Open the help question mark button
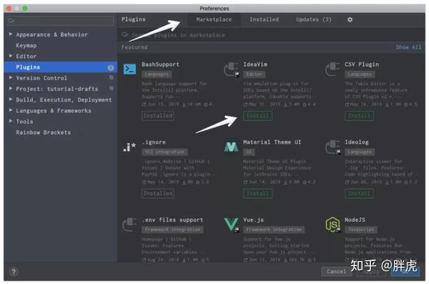The width and height of the screenshot is (429, 284). 14,272
